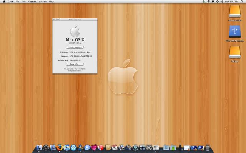This screenshot has width=246, height=153.
Task: Open Spotlight search magnifier
Action: click(242, 2)
